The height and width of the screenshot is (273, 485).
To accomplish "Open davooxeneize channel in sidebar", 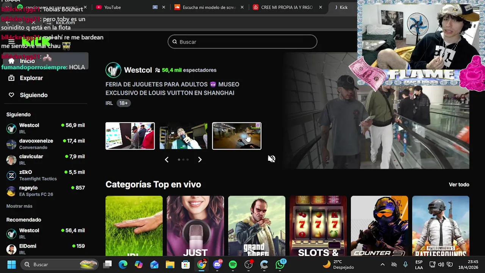I will click(x=45, y=144).
